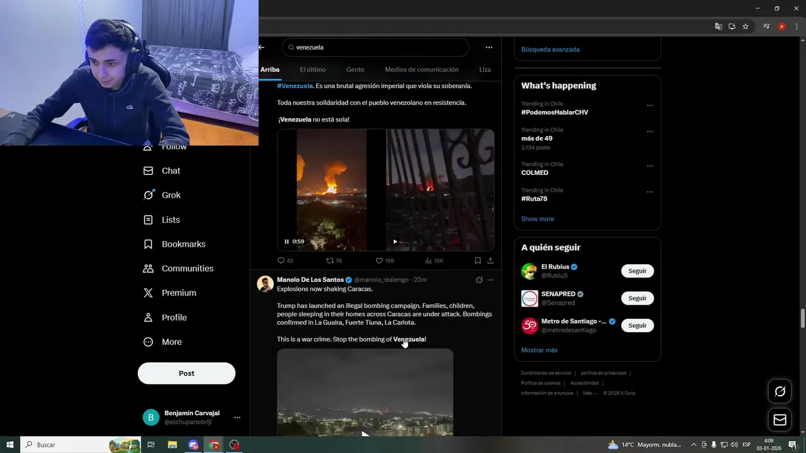Open Profile in the sidebar
Image resolution: width=806 pixels, height=453 pixels.
point(165,318)
